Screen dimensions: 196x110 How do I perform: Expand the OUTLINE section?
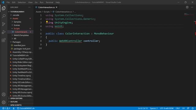(x=14, y=102)
